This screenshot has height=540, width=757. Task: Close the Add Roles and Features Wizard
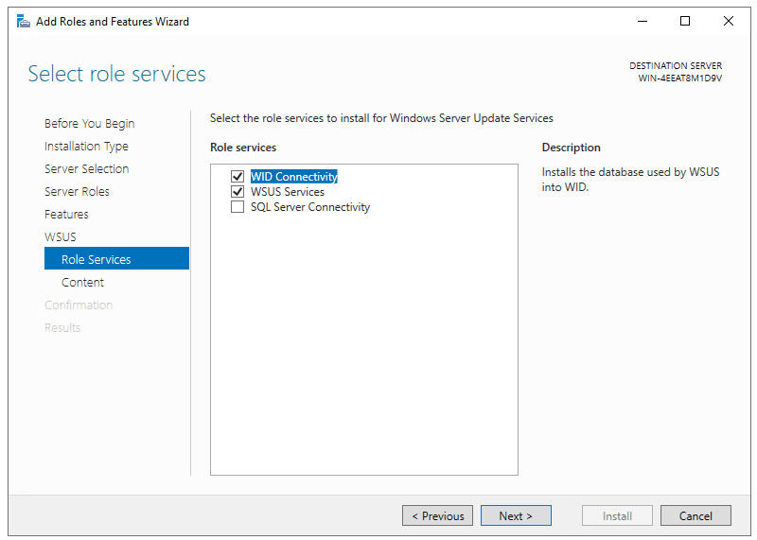(x=728, y=21)
